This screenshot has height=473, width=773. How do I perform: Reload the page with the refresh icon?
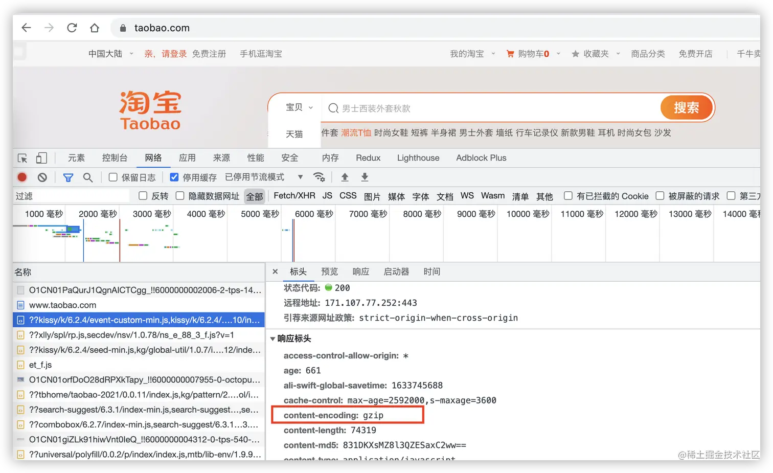pyautogui.click(x=72, y=28)
